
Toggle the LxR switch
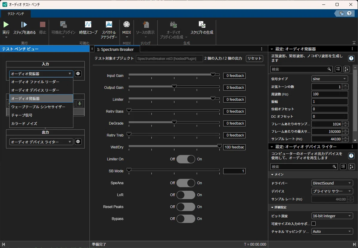(x=186, y=195)
